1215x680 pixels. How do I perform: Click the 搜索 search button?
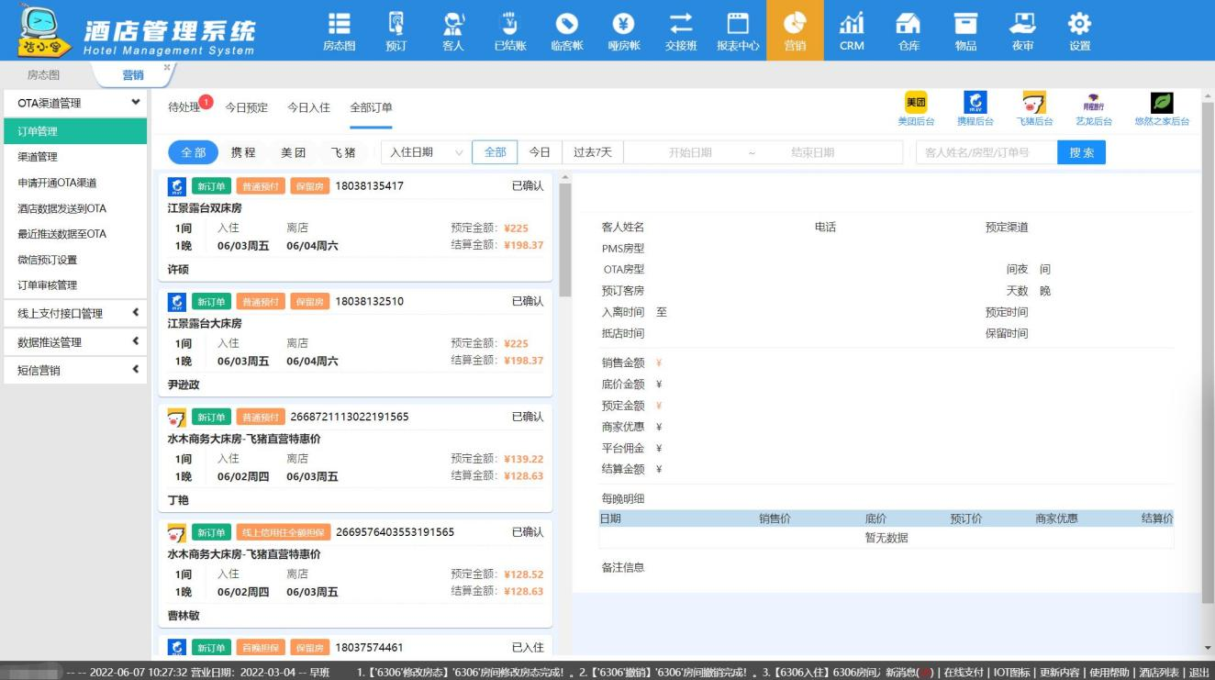[1081, 152]
